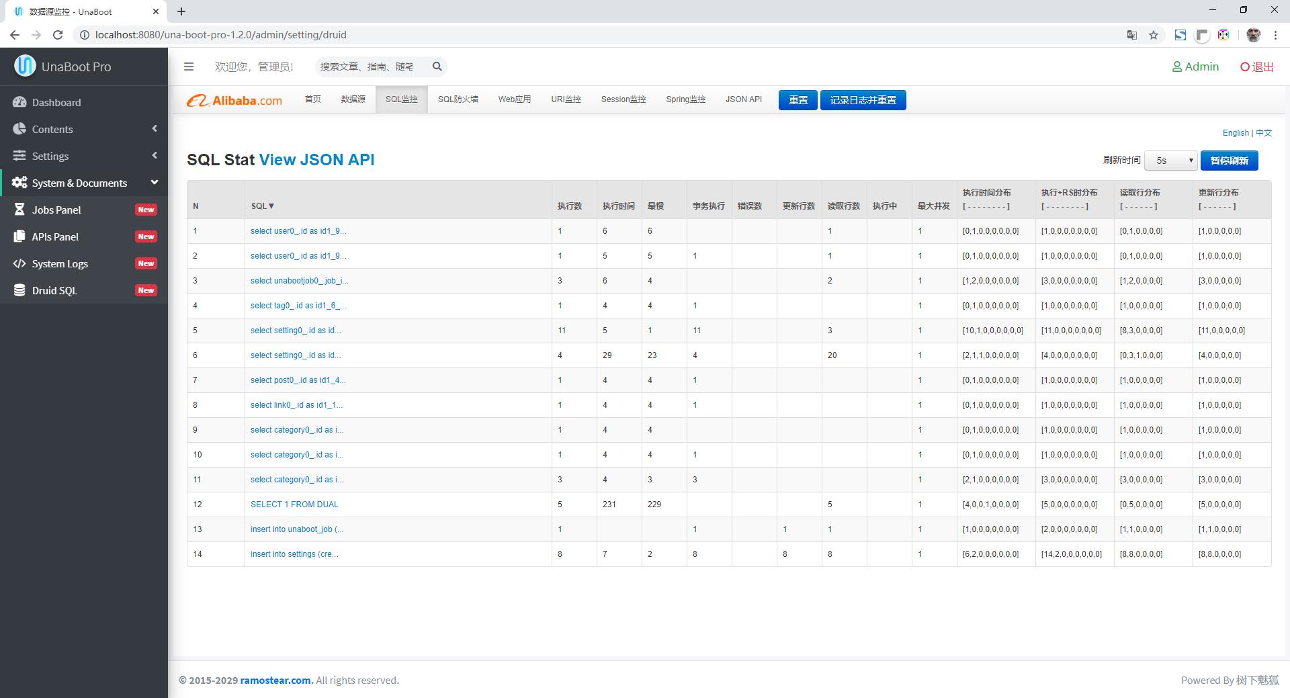Switch language to English
The height and width of the screenshot is (698, 1290).
point(1235,133)
